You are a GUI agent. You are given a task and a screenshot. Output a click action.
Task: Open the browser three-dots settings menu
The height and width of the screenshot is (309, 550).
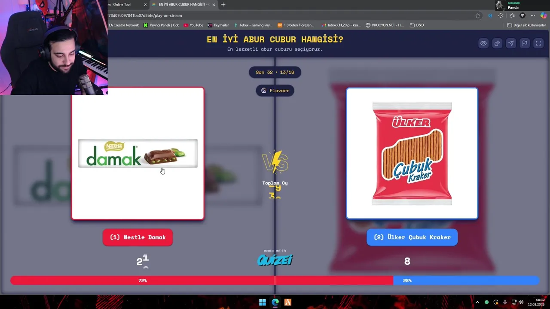tap(533, 15)
